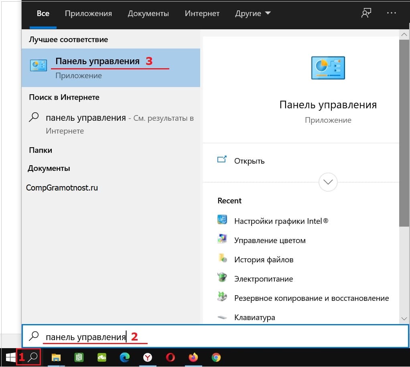Screen dimensions: 410x367
Task: Click the taskbar search magnifier icon
Action: [34, 357]
